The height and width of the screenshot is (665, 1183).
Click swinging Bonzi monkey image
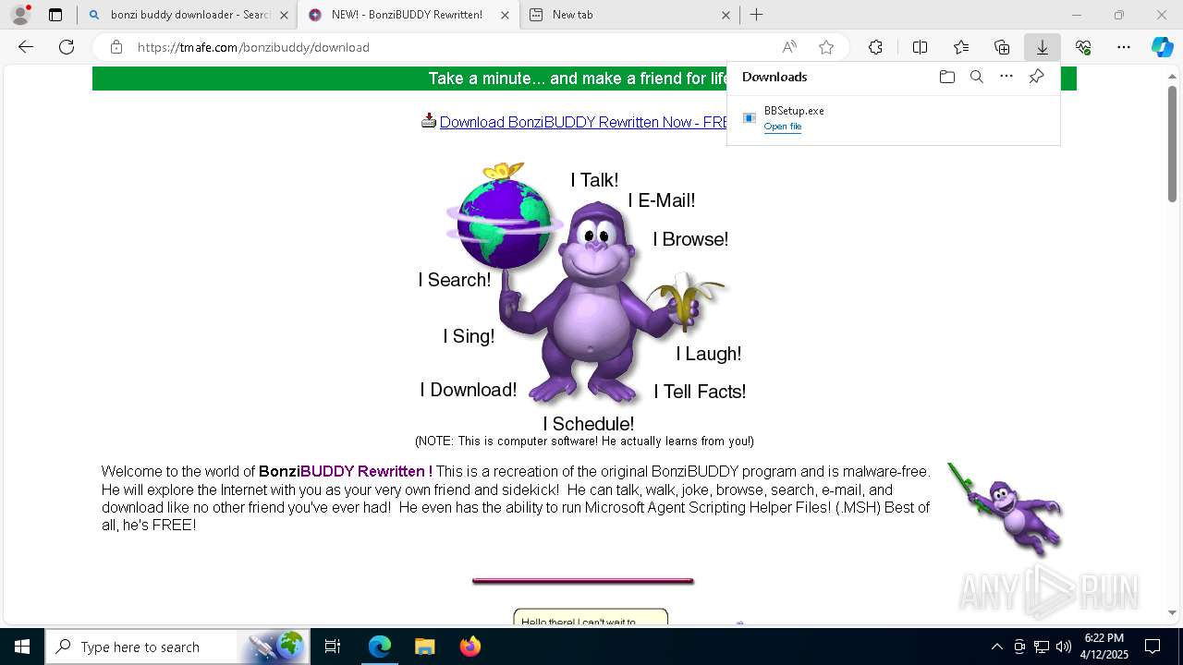pos(1006,509)
